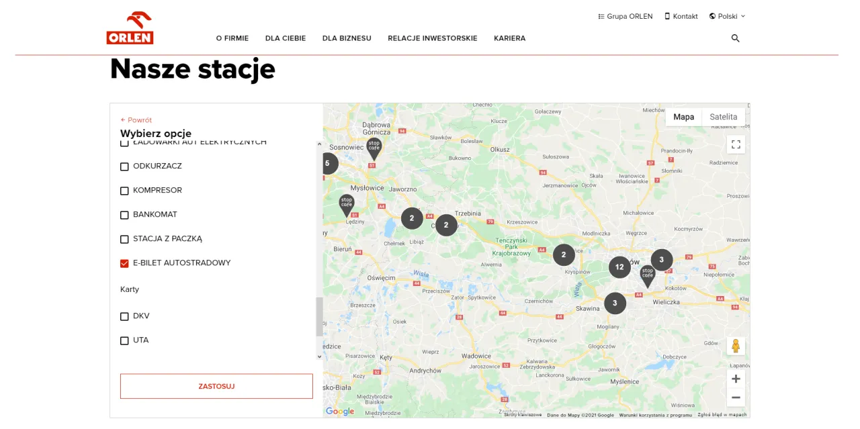The height and width of the screenshot is (429, 860).
Task: Toggle map fullscreen view
Action: pos(736,144)
